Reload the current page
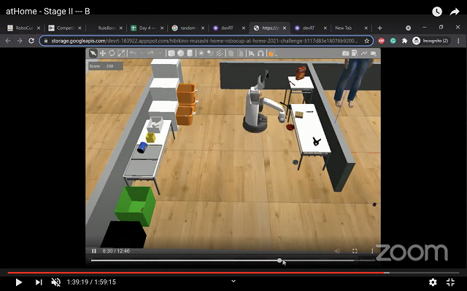 click(x=31, y=41)
